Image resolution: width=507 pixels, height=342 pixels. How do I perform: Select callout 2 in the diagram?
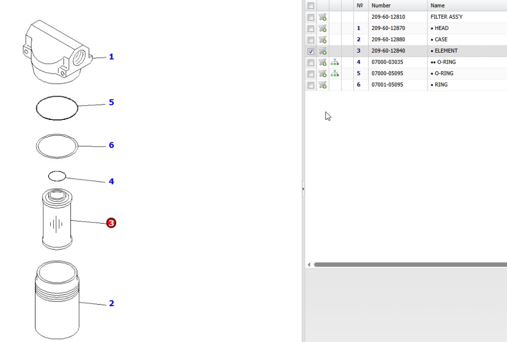111,303
